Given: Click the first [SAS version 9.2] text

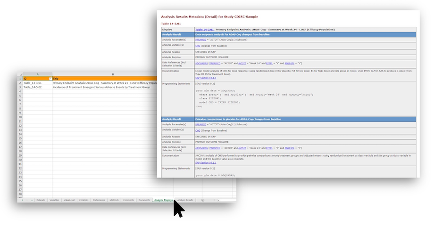Looking at the screenshot, I should 205,84.
